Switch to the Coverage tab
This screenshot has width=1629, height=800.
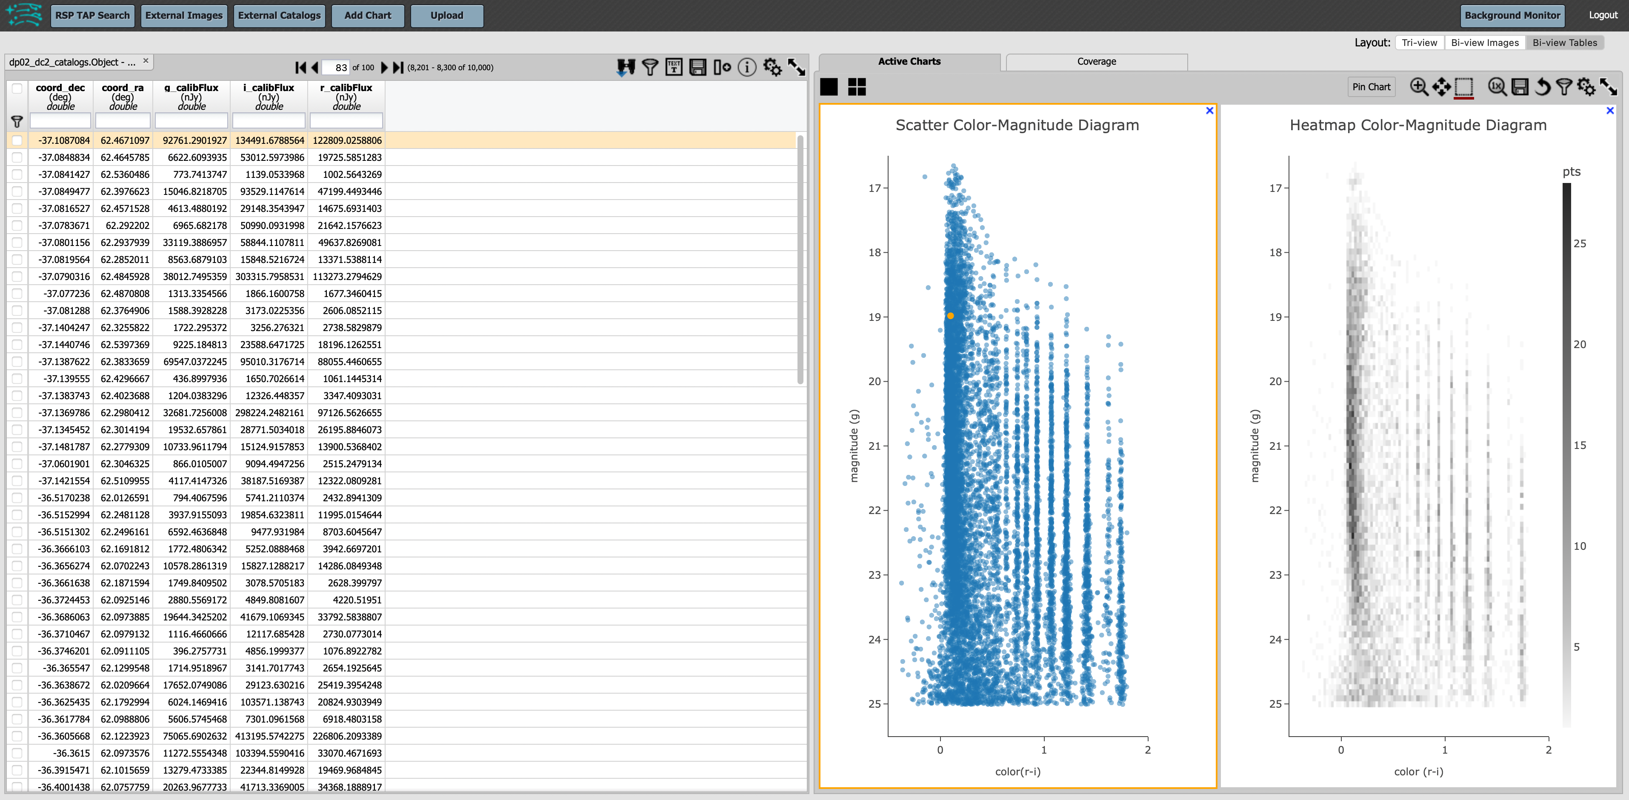tap(1097, 61)
